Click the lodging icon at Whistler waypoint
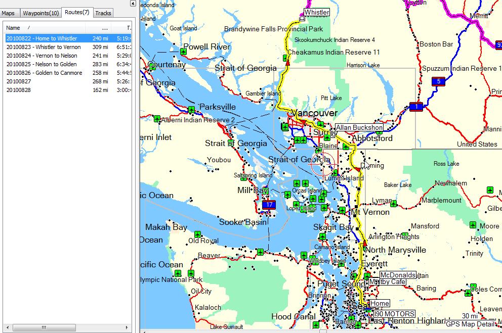The width and height of the screenshot is (502, 333). (x=302, y=18)
